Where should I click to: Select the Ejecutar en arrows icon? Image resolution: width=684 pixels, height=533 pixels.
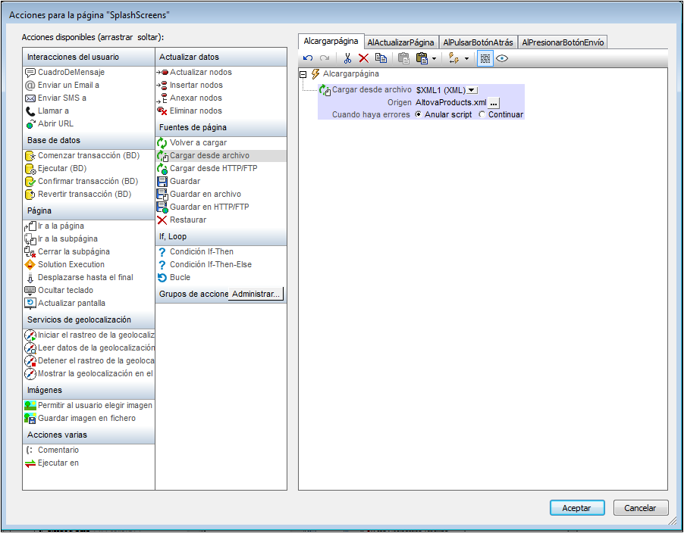click(30, 464)
